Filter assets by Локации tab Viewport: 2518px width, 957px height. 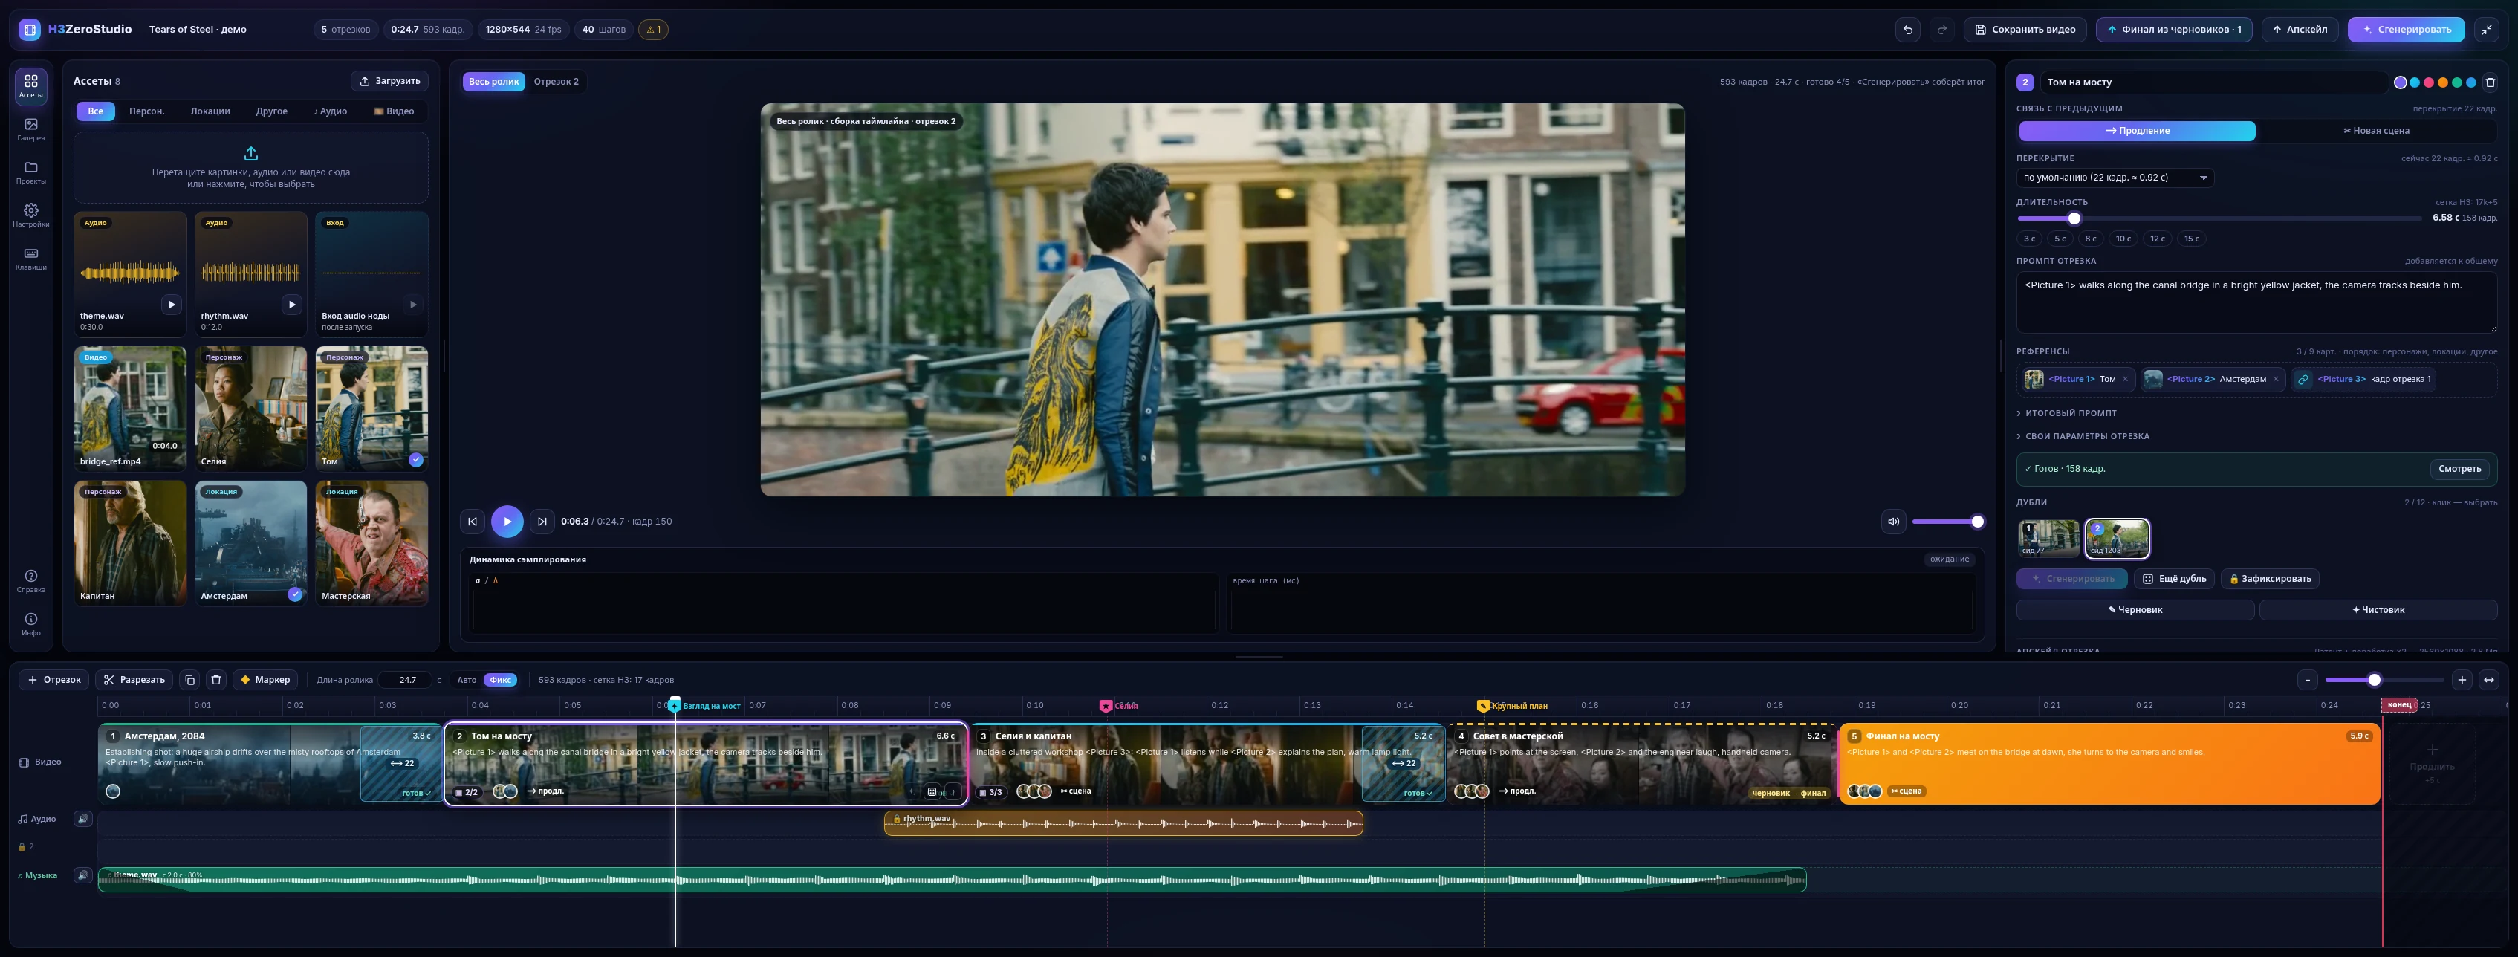(210, 111)
